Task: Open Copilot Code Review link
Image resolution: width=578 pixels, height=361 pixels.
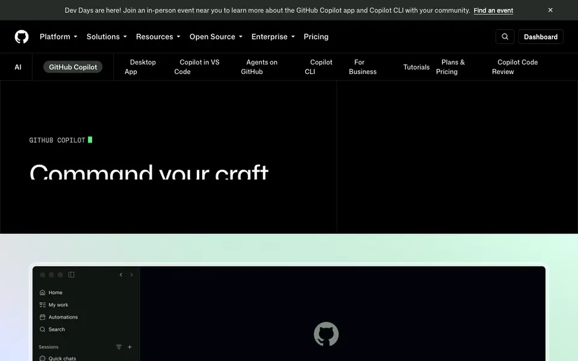Action: [515, 67]
